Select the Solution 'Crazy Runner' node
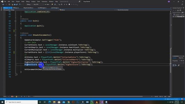Image resolution: width=185 pixels, height=104 pixels. click(x=179, y=15)
